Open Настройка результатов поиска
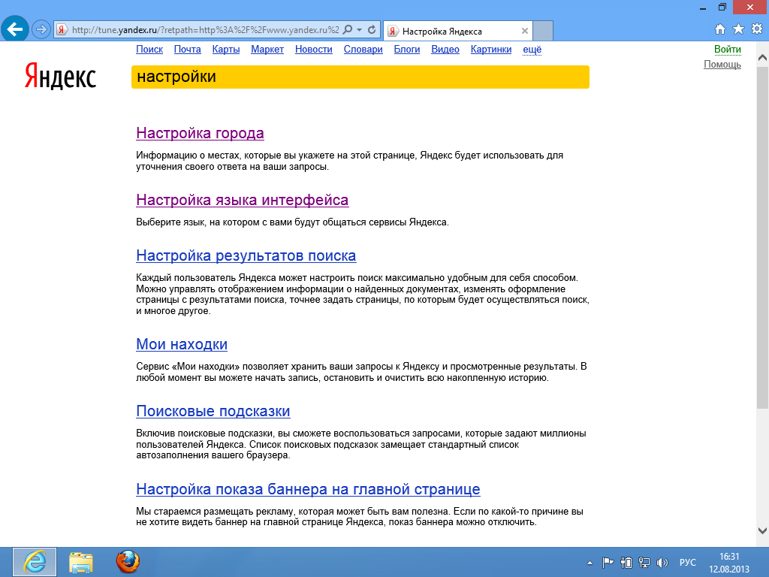 click(x=246, y=255)
